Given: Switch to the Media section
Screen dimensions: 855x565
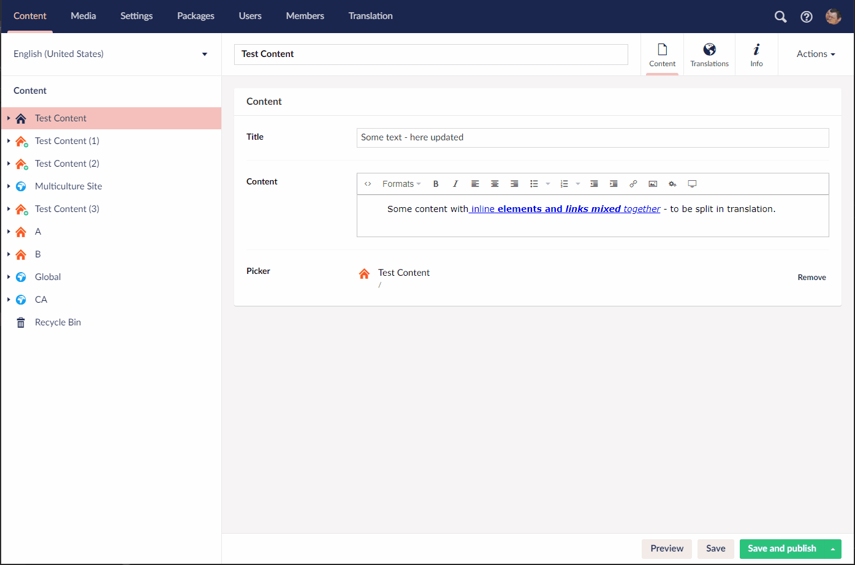Looking at the screenshot, I should 83,16.
